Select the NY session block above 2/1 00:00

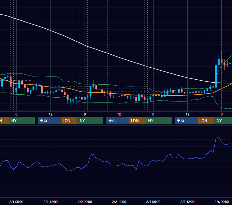click(22, 121)
